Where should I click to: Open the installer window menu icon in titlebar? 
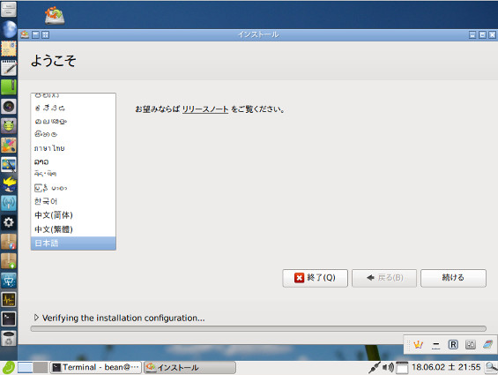(x=25, y=34)
